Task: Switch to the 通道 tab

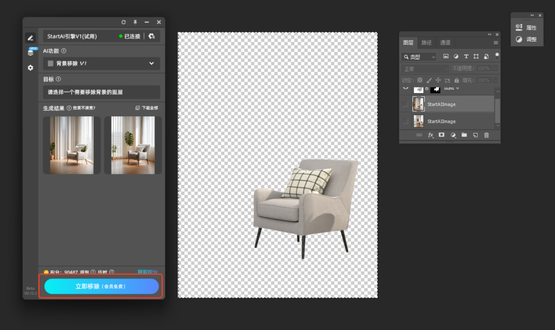Action: [445, 42]
